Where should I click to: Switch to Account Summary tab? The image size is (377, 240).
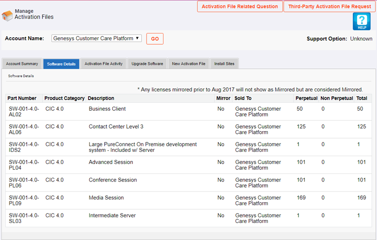[22, 64]
